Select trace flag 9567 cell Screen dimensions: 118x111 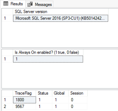coord(24,107)
